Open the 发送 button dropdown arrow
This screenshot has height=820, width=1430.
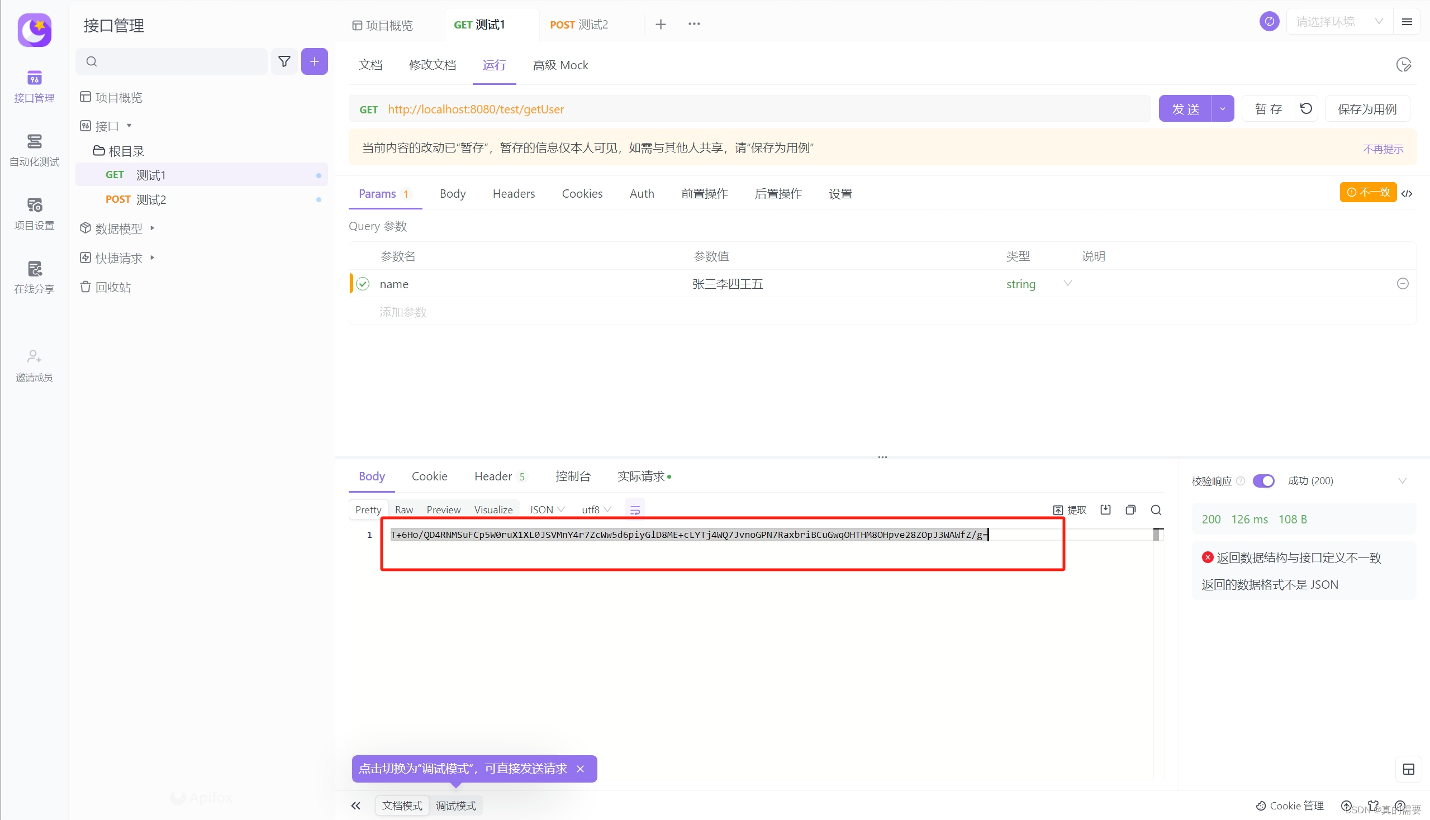[1222, 108]
